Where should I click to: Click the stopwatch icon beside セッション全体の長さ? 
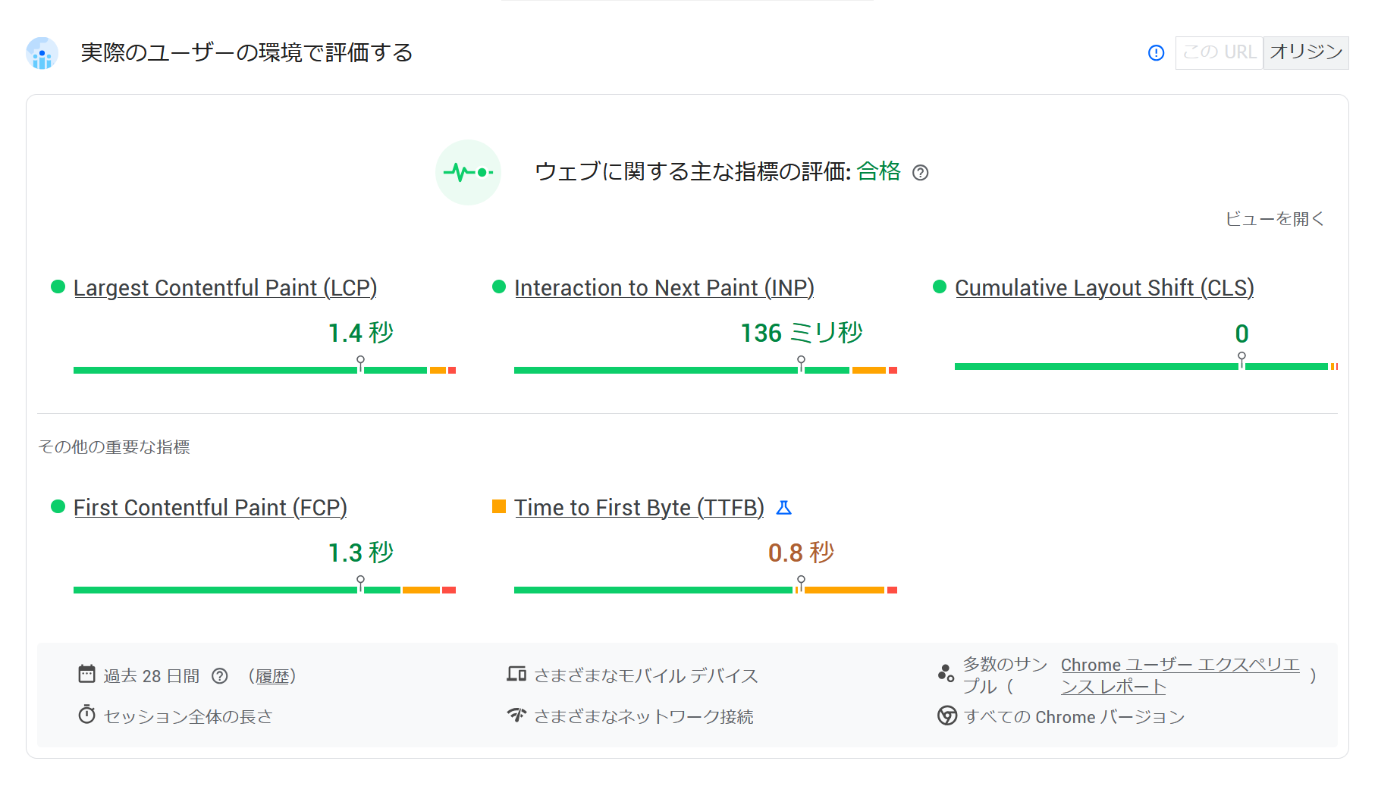click(87, 715)
